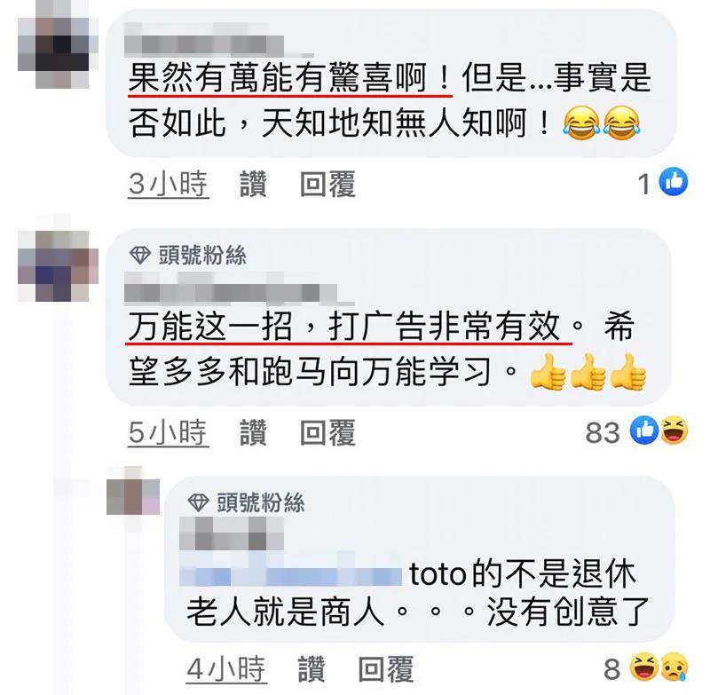
Task: Open the 4小時 timestamp link
Action: 226,668
